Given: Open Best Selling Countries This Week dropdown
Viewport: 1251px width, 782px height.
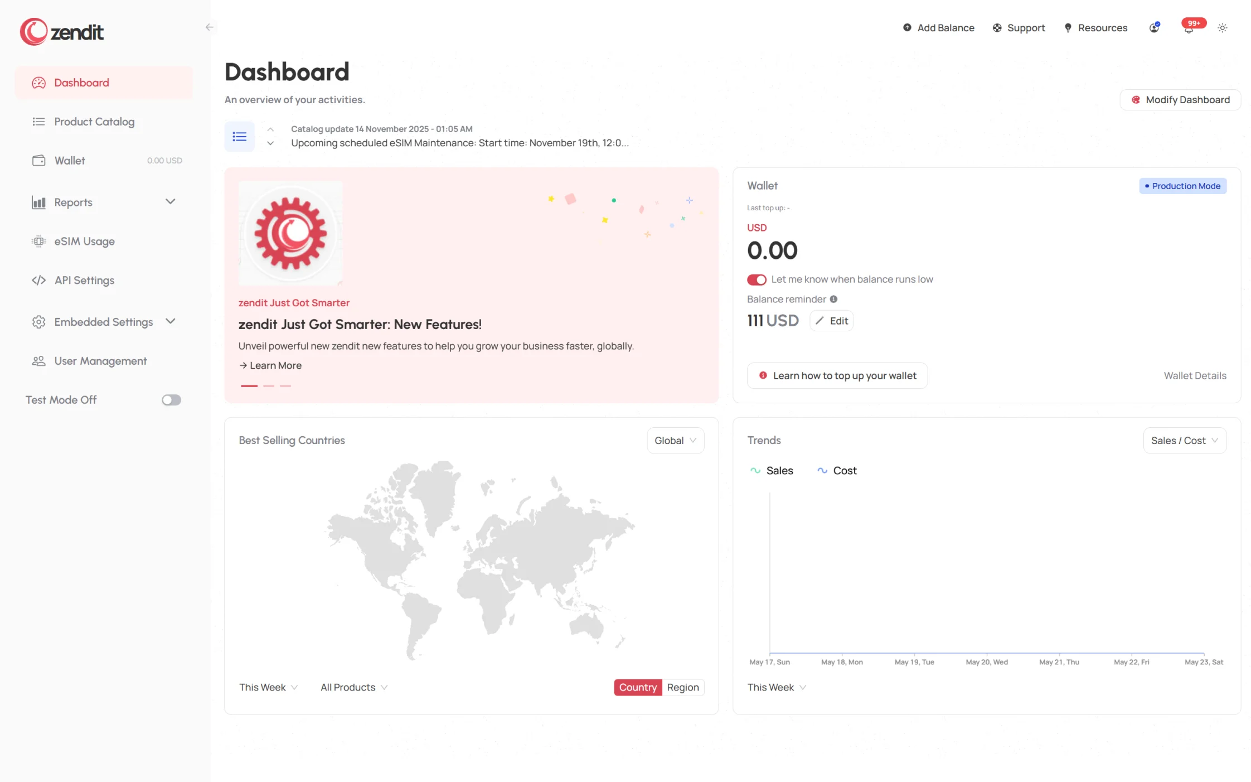Looking at the screenshot, I should pos(269,687).
